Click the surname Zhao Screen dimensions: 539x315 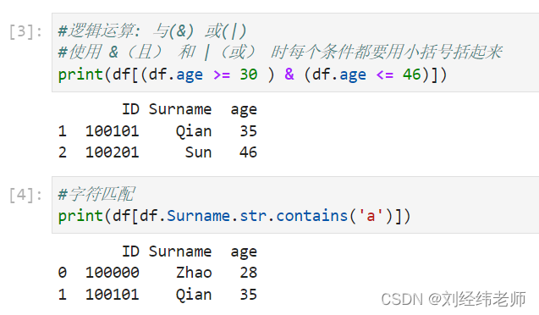pos(194,273)
